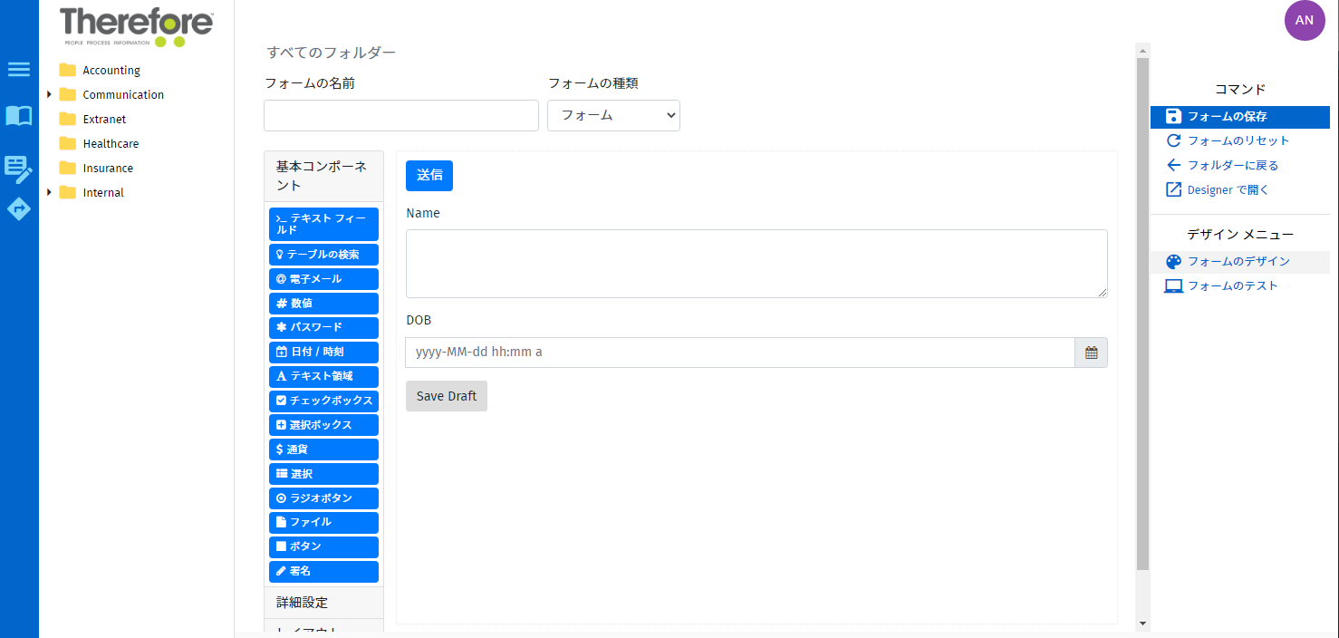The image size is (1339, 638).
Task: Click in the DOB date input field
Action: pos(740,353)
